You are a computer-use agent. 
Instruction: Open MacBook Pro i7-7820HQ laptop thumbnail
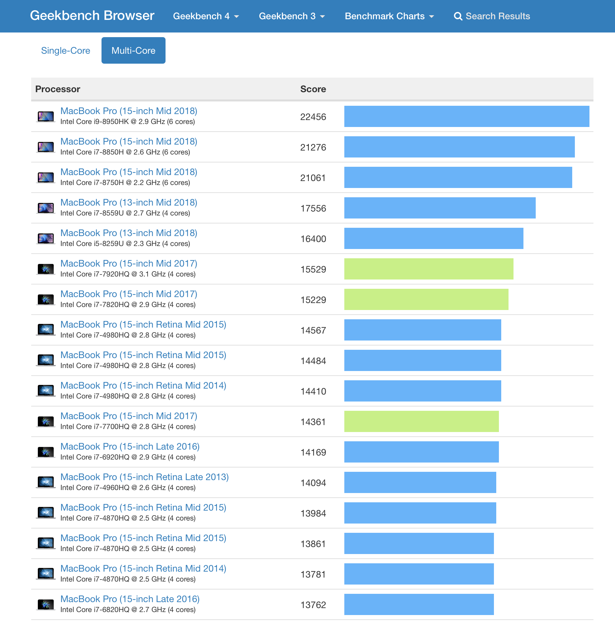(x=46, y=300)
